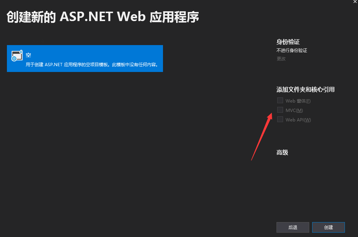
Task: Close the dialog with the X button
Action: point(355,1)
